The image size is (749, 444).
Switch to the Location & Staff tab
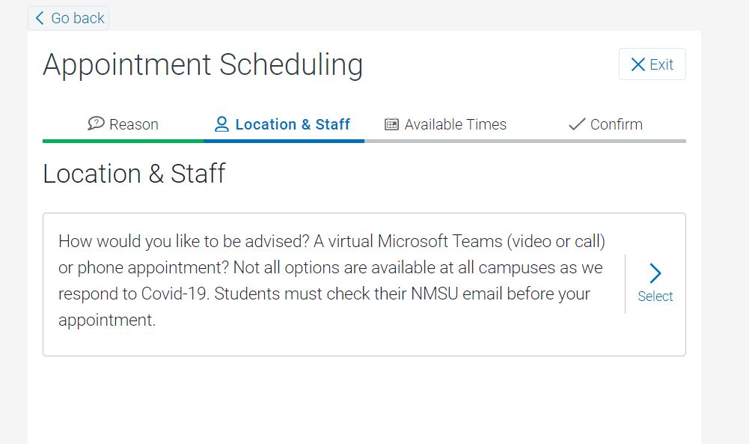pos(284,125)
